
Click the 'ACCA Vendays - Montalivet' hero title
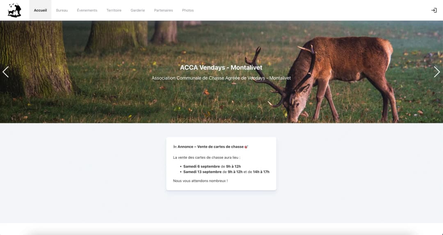221,68
